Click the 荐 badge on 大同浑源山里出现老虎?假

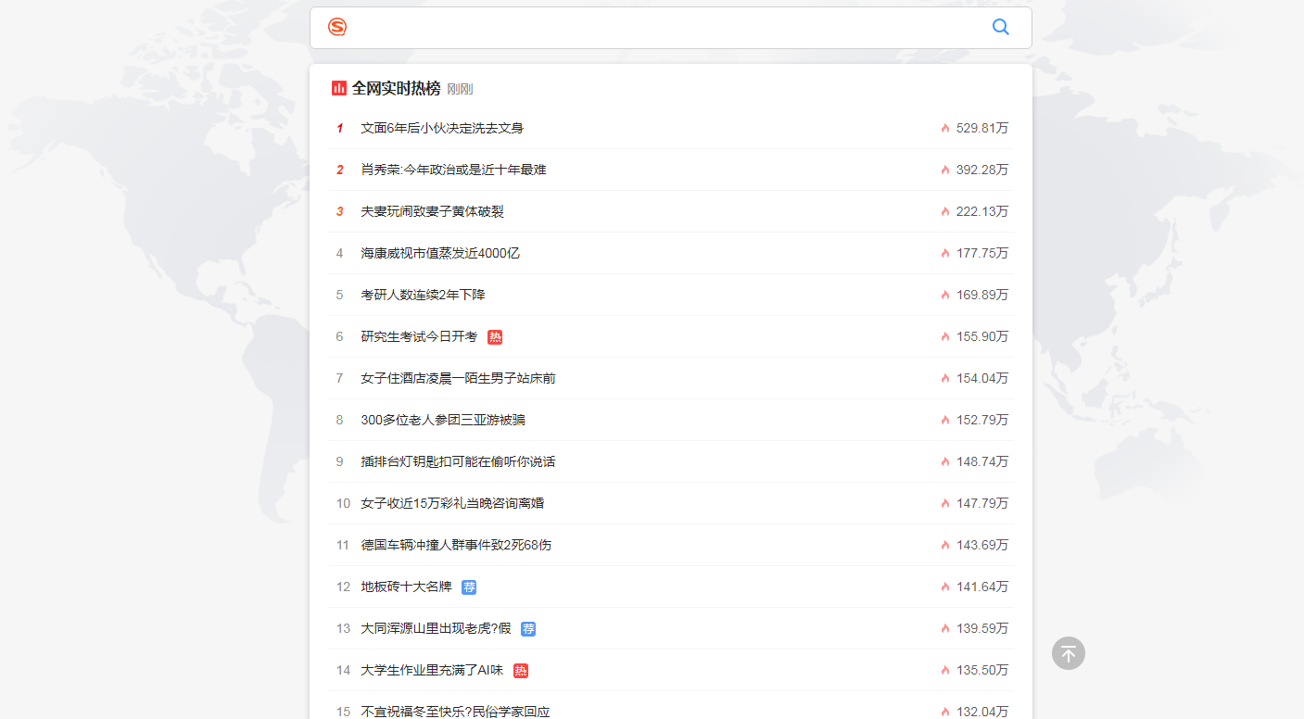pos(528,628)
